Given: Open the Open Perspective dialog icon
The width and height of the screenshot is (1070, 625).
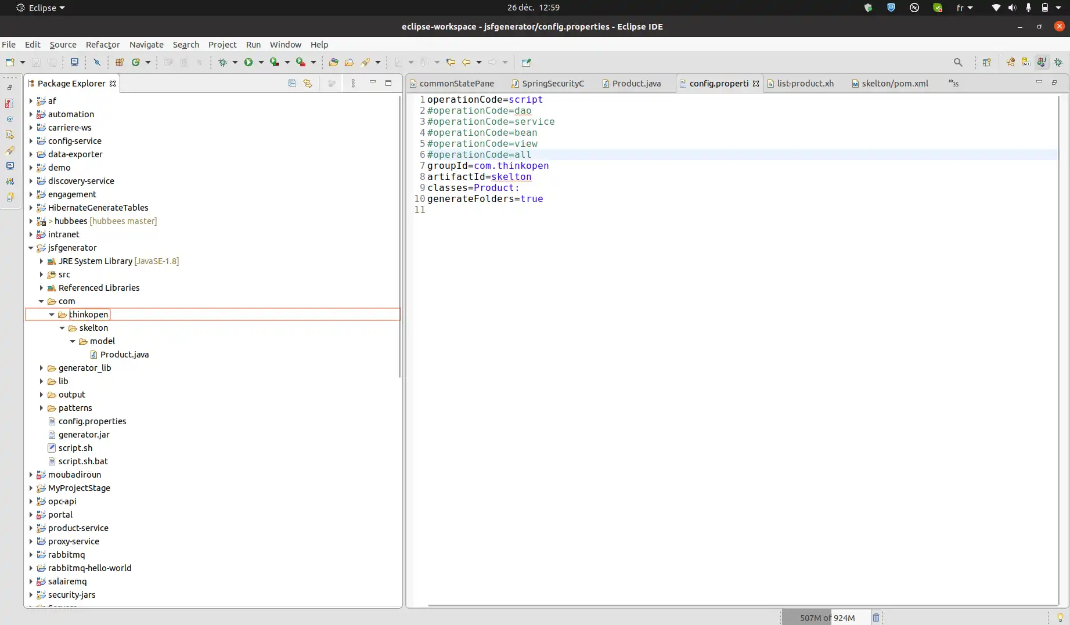Looking at the screenshot, I should pos(986,62).
